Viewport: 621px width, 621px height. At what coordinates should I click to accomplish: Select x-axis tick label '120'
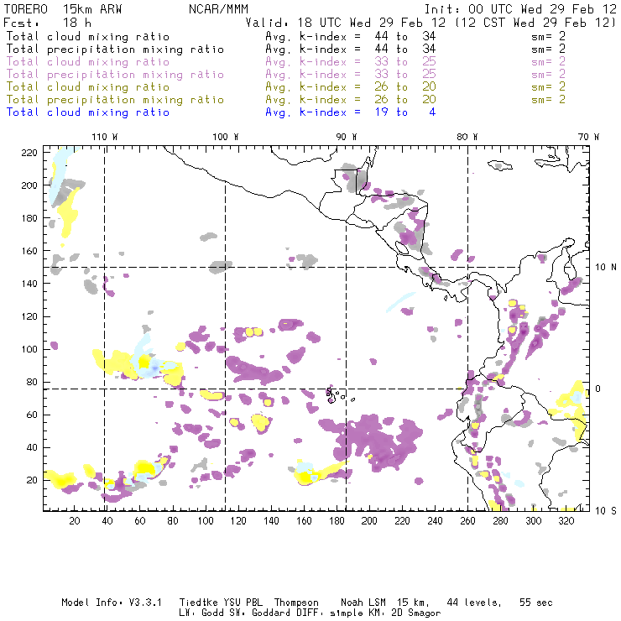pos(238,521)
